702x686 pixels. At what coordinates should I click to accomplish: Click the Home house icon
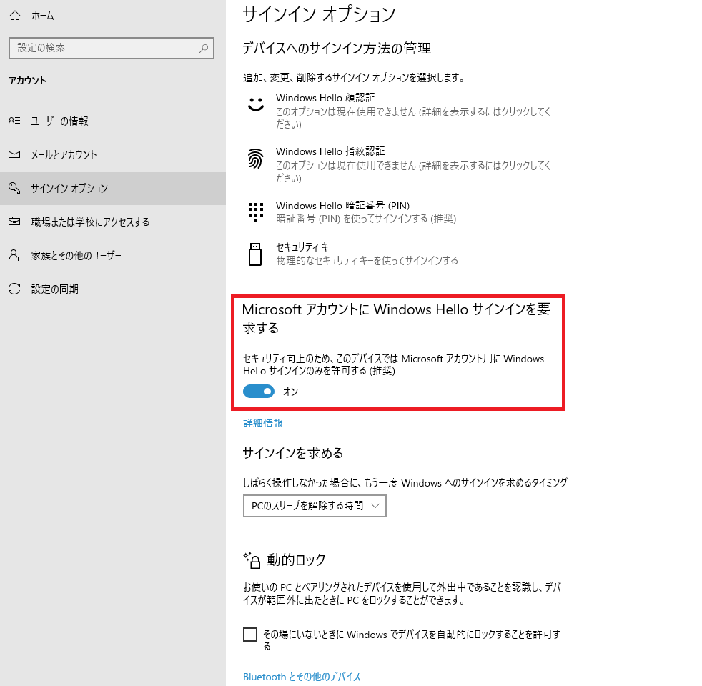[15, 16]
